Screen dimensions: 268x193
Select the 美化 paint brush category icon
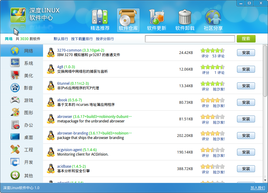[x=15, y=75]
